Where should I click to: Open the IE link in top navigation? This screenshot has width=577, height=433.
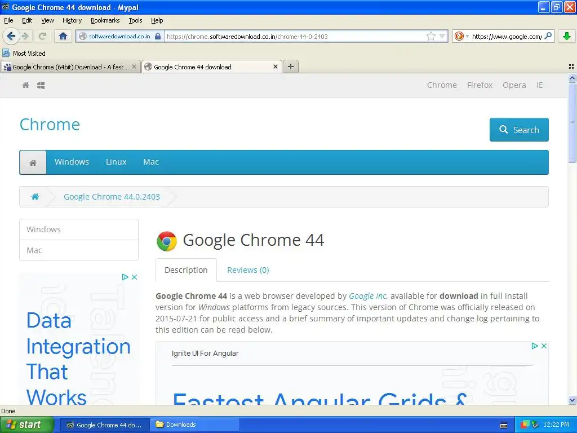[x=539, y=85]
